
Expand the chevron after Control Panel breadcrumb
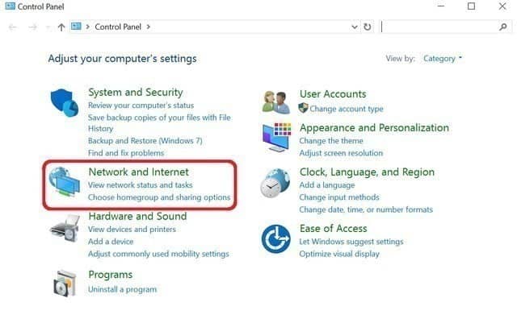149,27
